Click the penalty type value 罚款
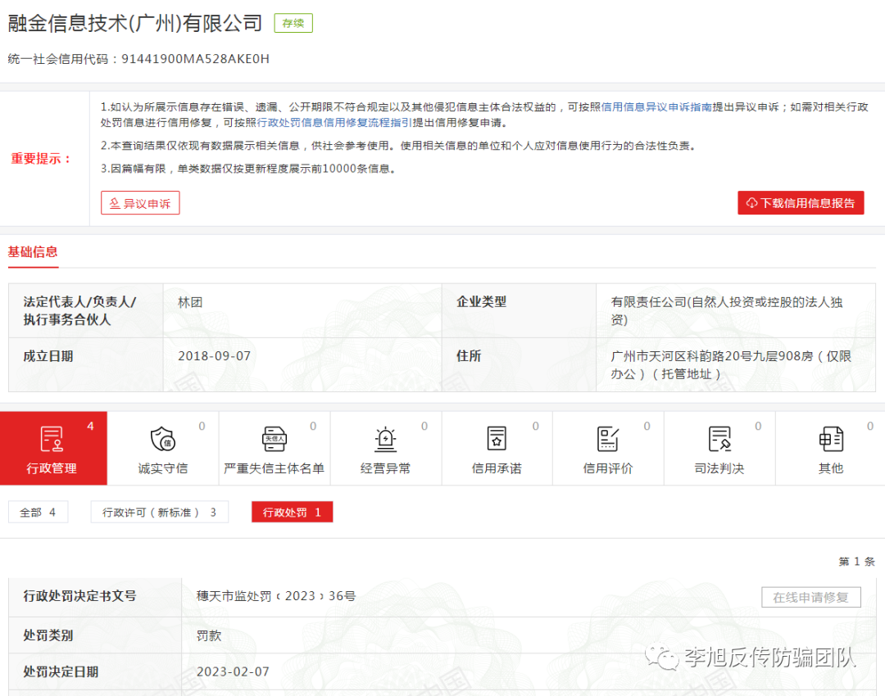 [x=209, y=635]
